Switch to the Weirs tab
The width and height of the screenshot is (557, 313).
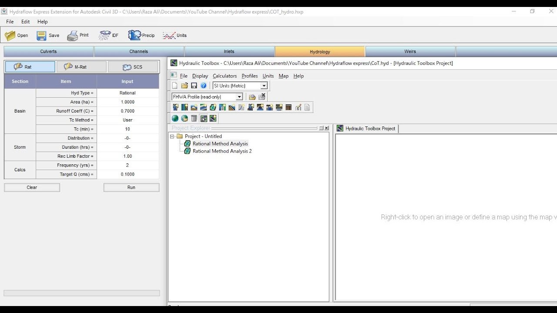[410, 52]
